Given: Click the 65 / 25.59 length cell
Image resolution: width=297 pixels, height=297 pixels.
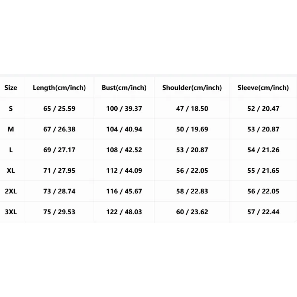Looking at the screenshot, I should coord(59,108).
